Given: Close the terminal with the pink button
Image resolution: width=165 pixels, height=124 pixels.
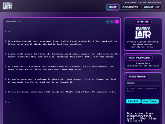Looking at the screenshot, I should click(117, 21).
